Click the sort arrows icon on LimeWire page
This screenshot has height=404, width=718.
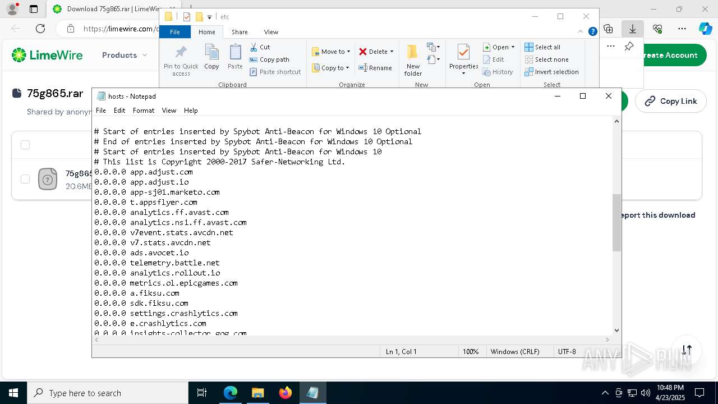click(687, 350)
